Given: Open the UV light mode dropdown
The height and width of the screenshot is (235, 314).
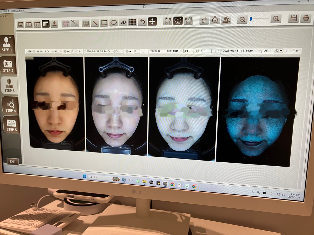Looking at the screenshot, I should pos(268,51).
